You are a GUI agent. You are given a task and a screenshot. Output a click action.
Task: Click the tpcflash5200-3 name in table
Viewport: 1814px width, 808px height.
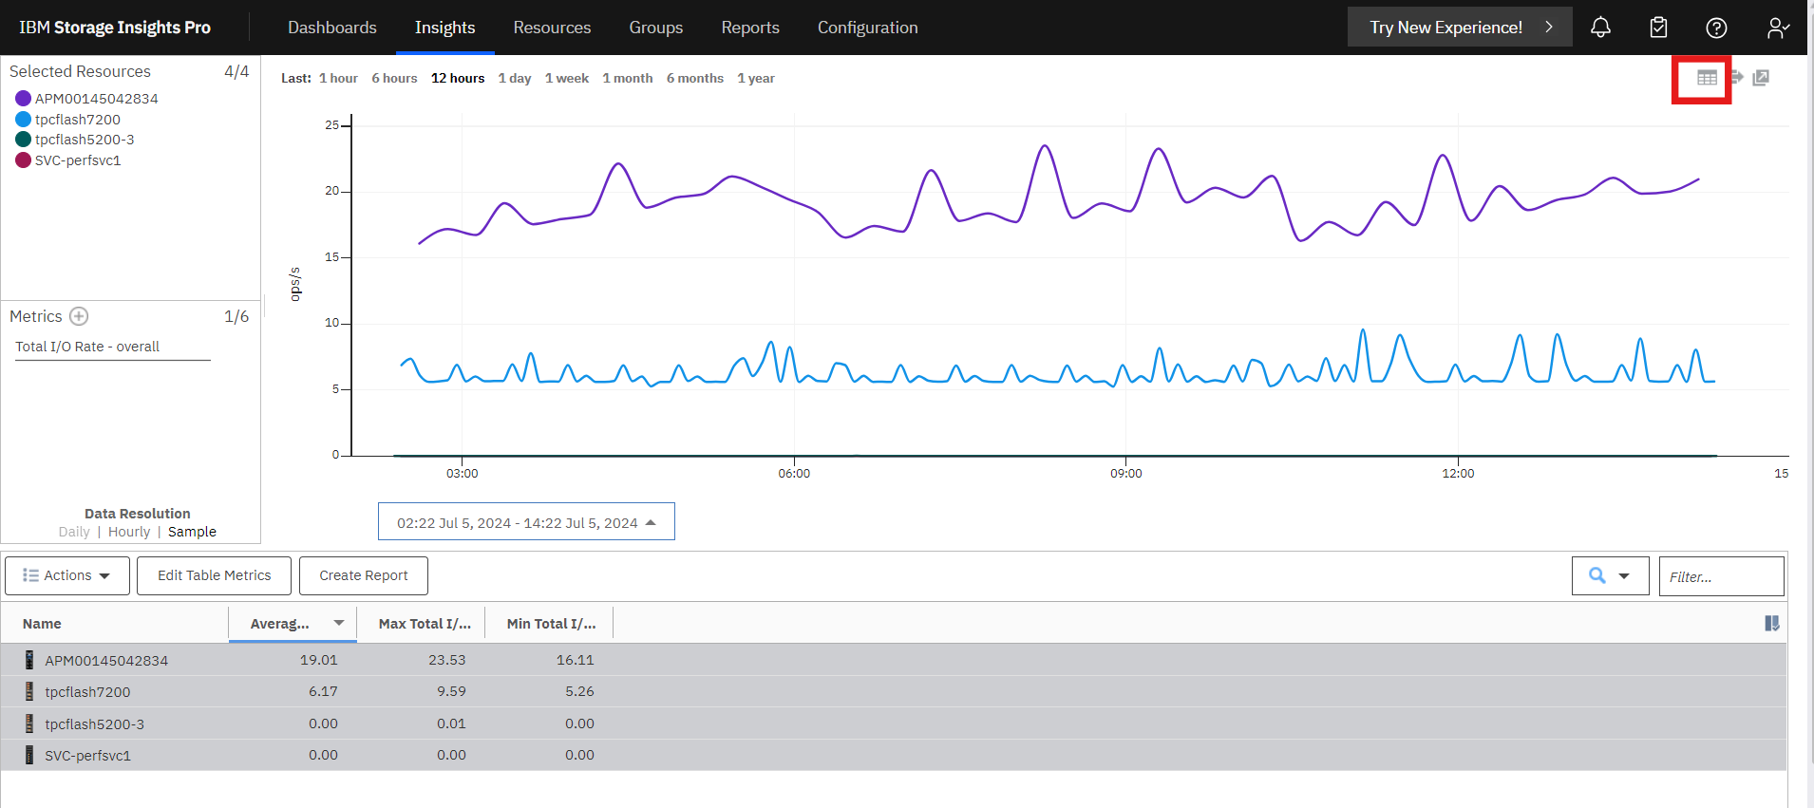coord(95,724)
